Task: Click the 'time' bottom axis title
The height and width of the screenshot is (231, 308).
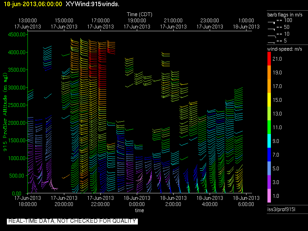Action: click(139, 210)
